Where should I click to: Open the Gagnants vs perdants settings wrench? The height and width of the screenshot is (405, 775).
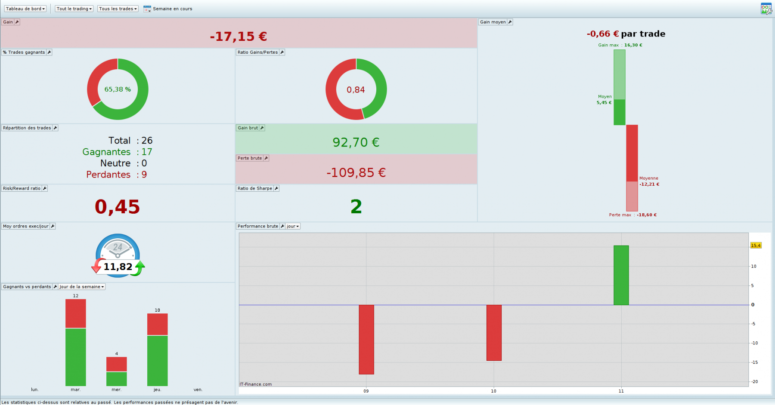tap(55, 287)
